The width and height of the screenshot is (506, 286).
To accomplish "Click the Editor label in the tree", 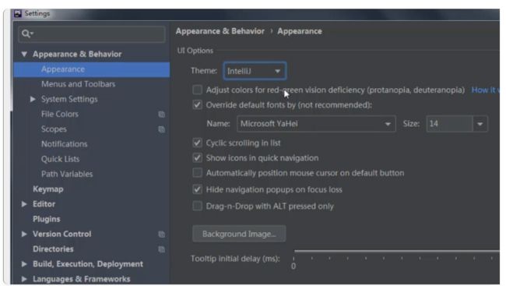I will coord(44,204).
